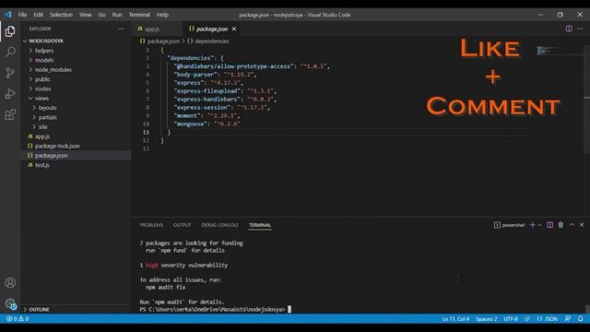This screenshot has height=332, width=590.
Task: Open editor more actions ellipsis
Action: click(580, 29)
